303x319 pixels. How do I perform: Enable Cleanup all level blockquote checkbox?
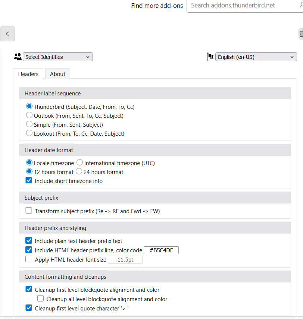pyautogui.click(x=41, y=299)
